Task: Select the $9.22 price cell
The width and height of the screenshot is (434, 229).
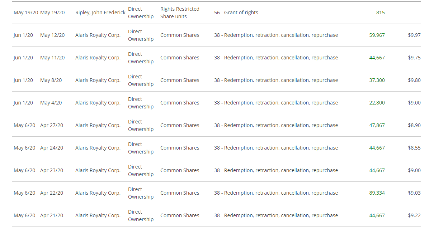Action: [x=414, y=215]
